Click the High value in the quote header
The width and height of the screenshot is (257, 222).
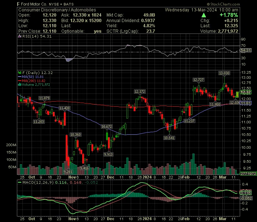[x=50, y=21]
